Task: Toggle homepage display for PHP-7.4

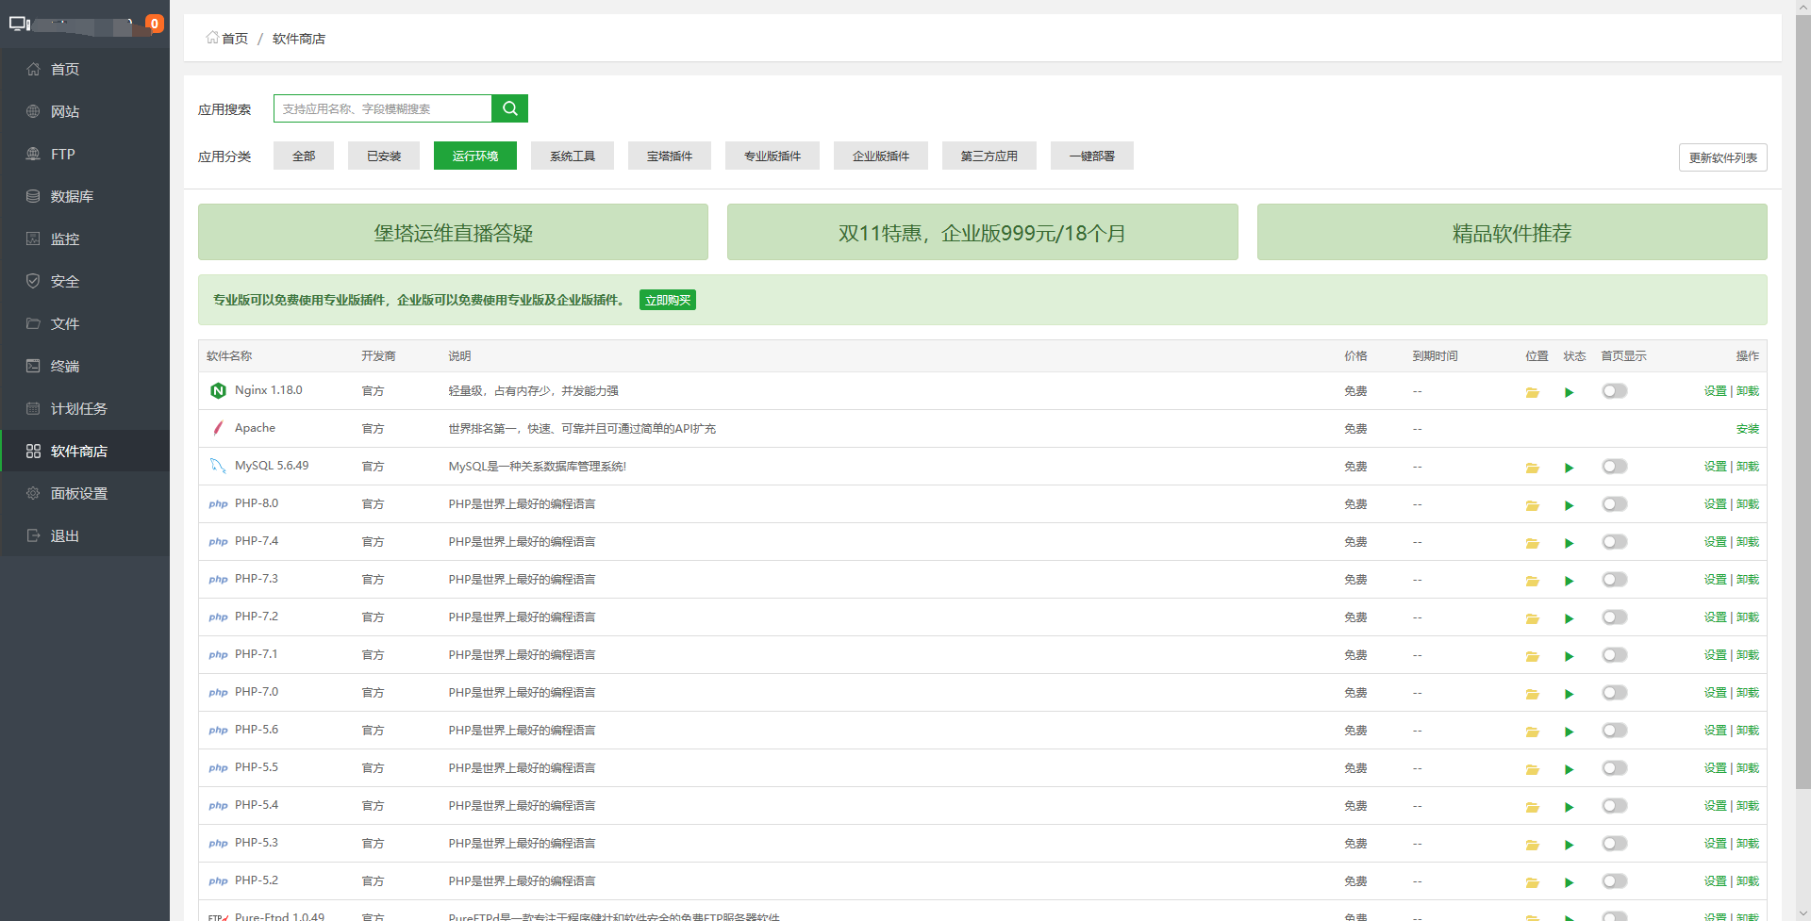Action: 1614,542
